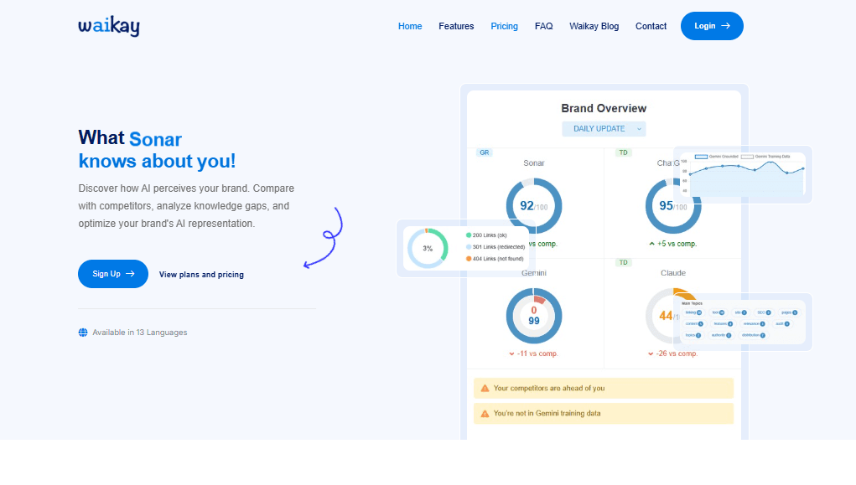The height and width of the screenshot is (485, 856).
Task: Open the DAILY UPDATE dropdown
Action: [604, 129]
